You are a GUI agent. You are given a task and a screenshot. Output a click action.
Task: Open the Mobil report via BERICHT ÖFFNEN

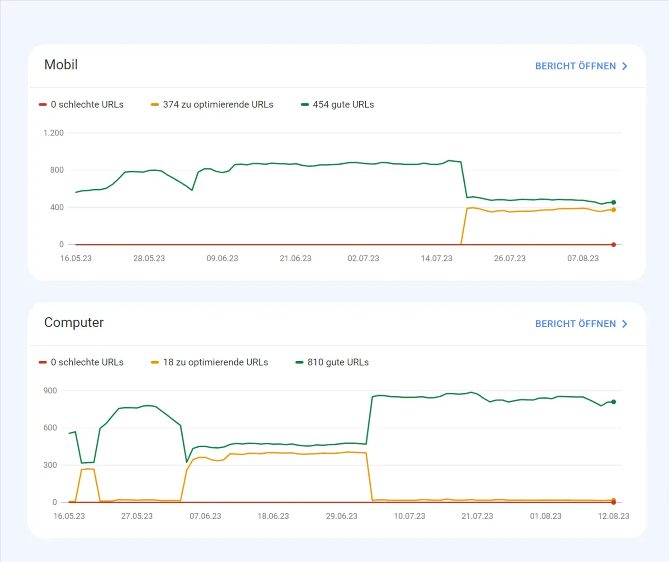coord(581,66)
